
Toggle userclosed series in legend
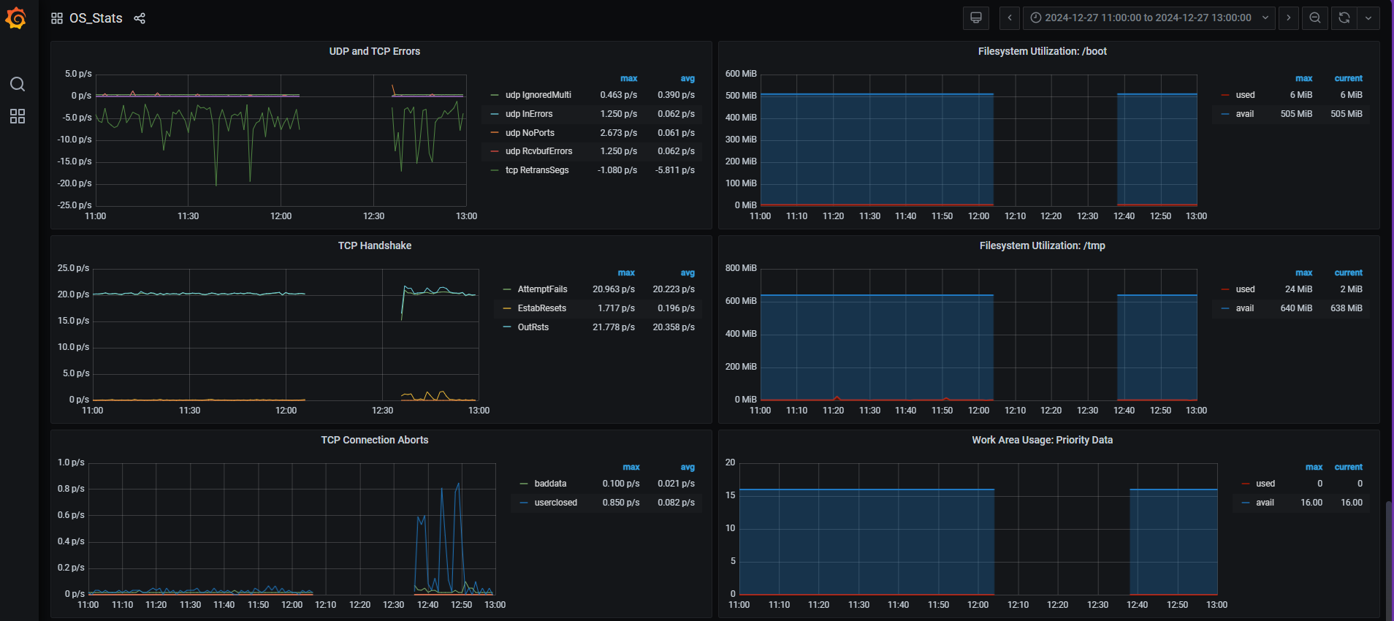tap(556, 503)
